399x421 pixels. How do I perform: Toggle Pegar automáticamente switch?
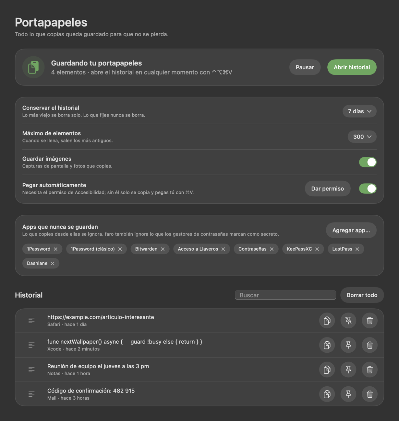[368, 188]
